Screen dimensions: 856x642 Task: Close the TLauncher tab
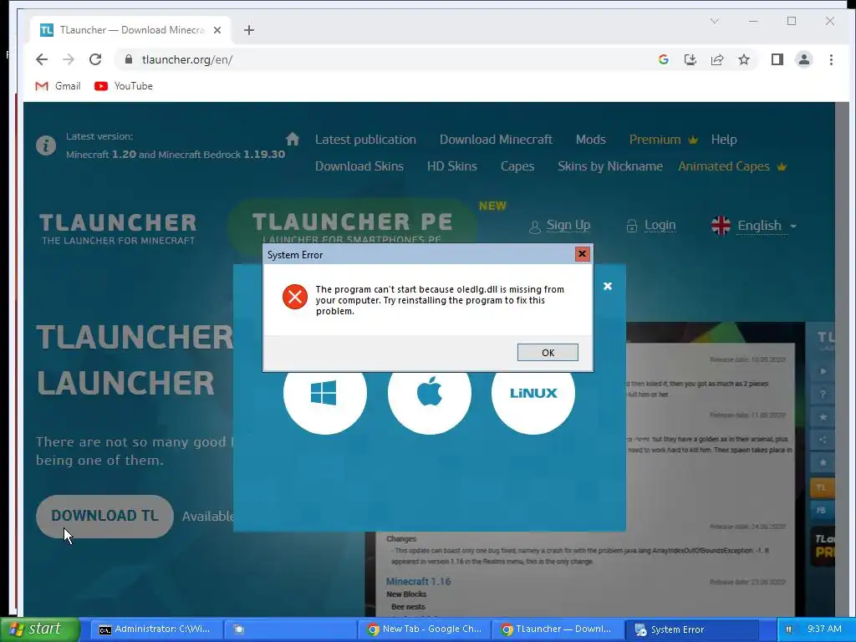(x=217, y=30)
